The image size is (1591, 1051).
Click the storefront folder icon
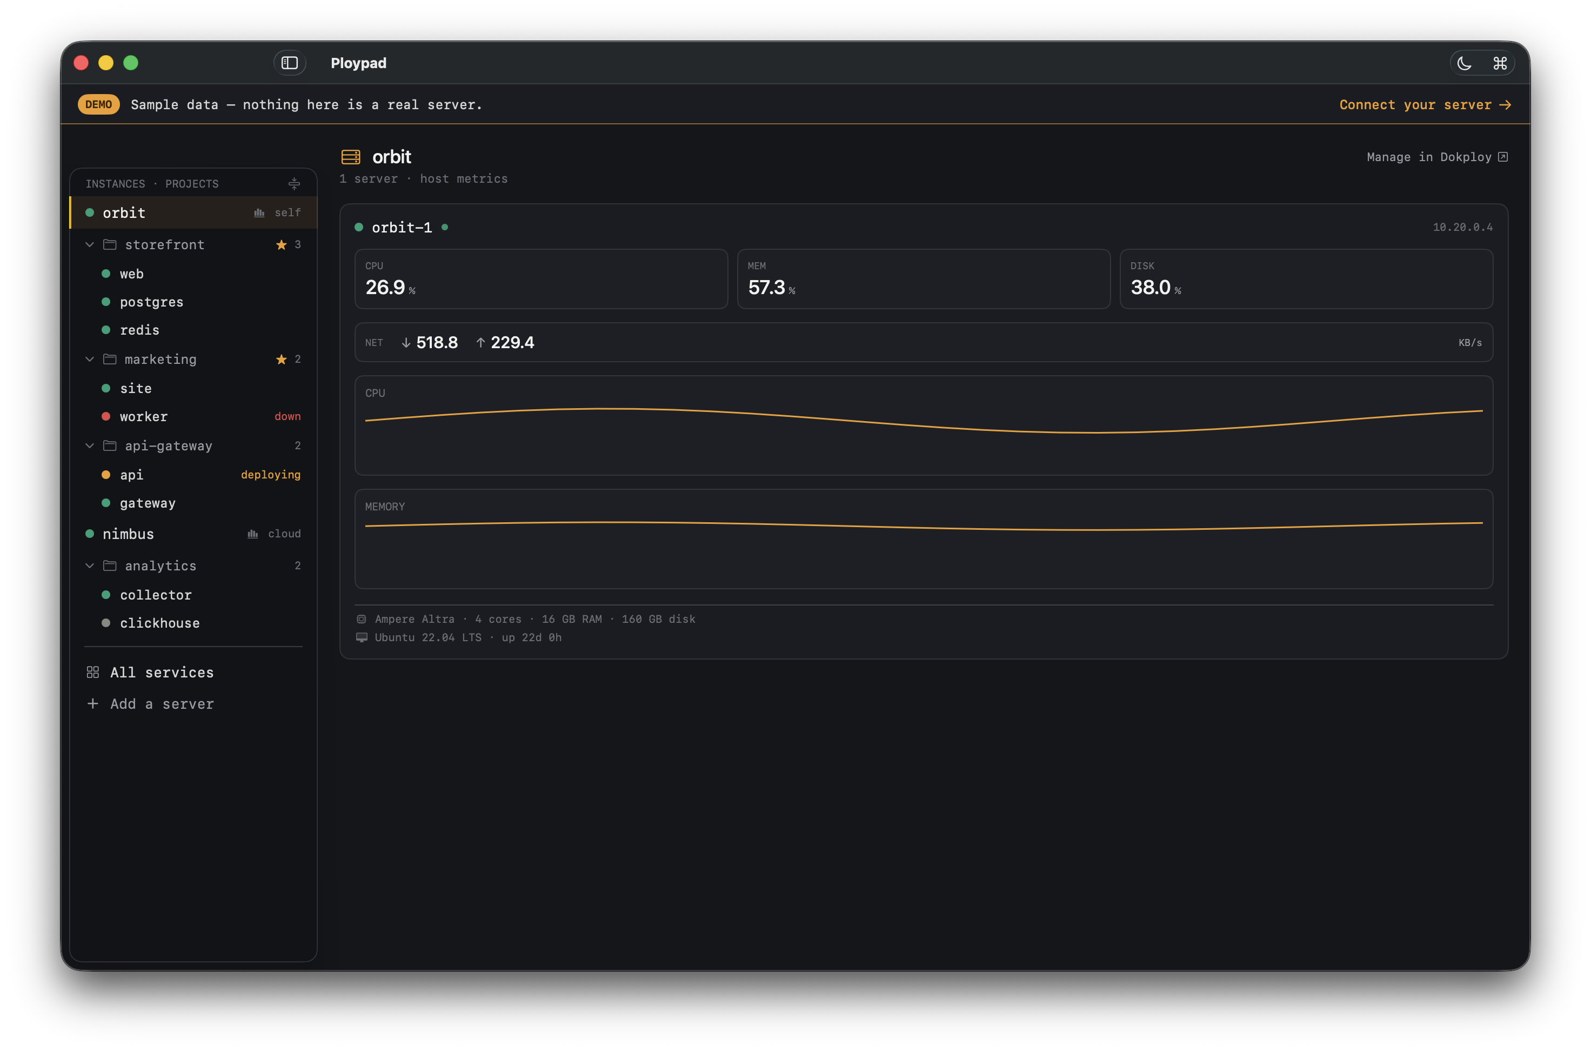110,245
